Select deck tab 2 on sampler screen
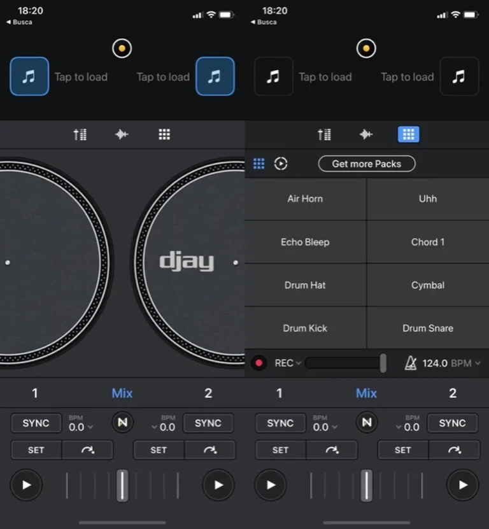This screenshot has width=489, height=529. point(452,393)
